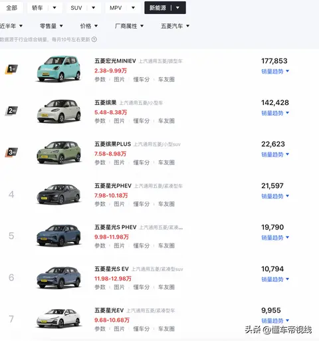Click the price 7.58-8.98万
Screen dimensions: 319x341
tap(110, 154)
